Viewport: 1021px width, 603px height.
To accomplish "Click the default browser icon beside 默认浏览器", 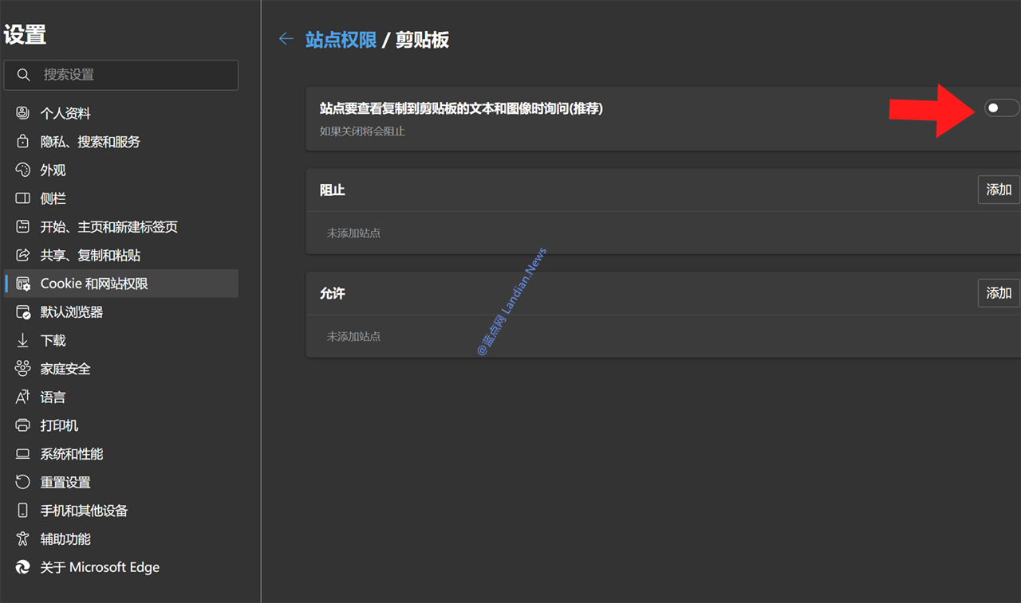I will click(23, 312).
